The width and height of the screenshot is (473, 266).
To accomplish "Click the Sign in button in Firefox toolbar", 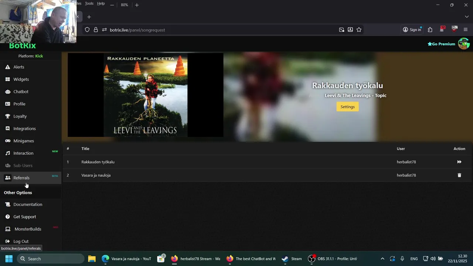I will 412,30.
